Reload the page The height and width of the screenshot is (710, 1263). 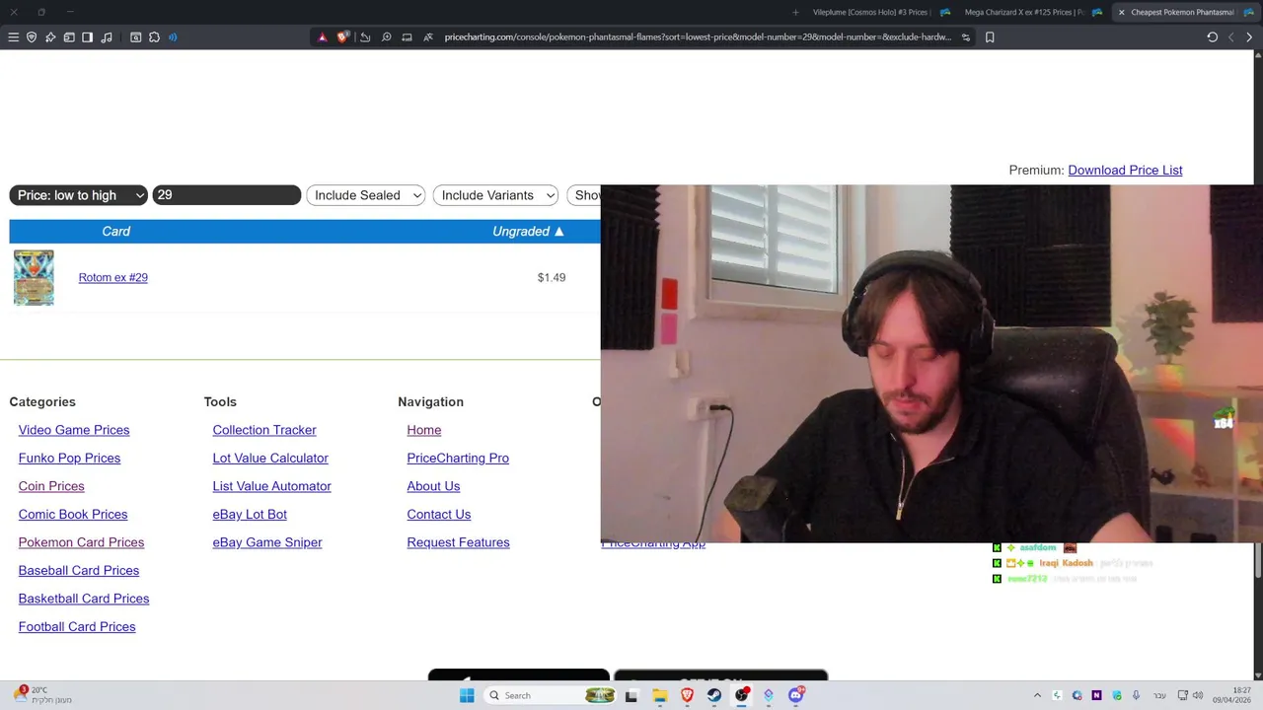click(x=1212, y=37)
